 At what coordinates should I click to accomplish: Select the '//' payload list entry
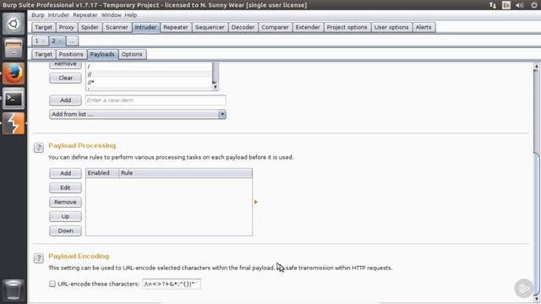[x=149, y=74]
